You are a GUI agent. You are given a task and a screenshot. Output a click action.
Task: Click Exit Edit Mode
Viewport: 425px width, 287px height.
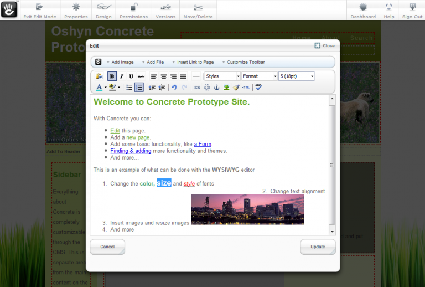tap(40, 11)
